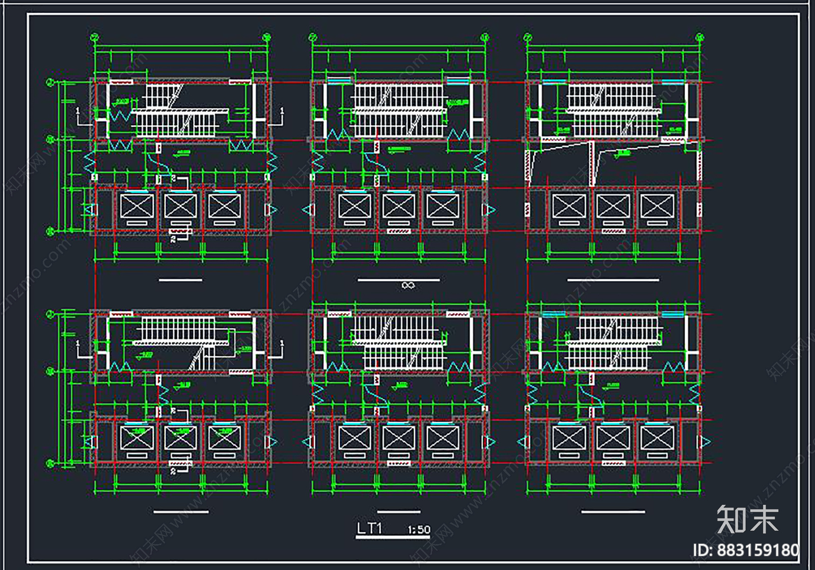Click the "ID: 883159180" text
Viewport: 815px width, 570px height.
pyautogui.click(x=746, y=551)
